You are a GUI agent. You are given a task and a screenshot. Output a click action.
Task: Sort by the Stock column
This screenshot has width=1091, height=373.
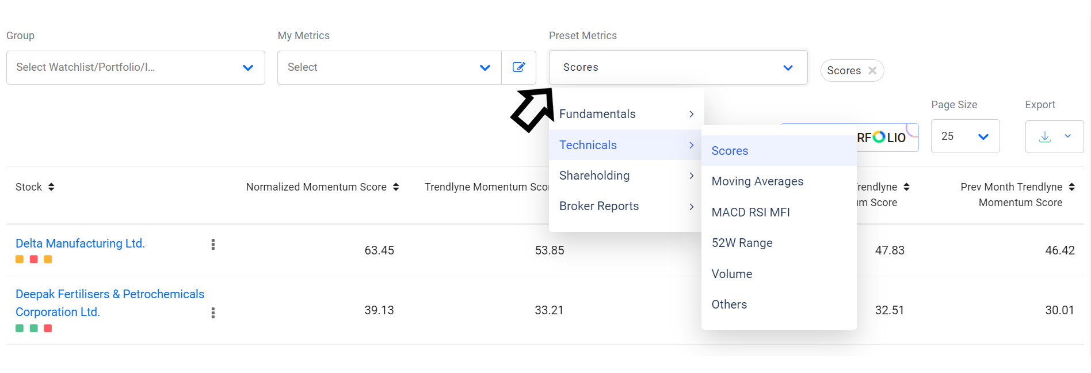(x=51, y=187)
